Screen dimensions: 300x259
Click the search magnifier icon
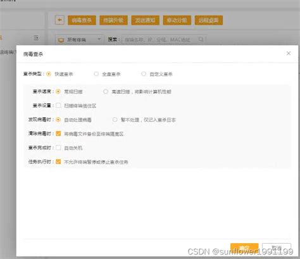click(x=201, y=39)
